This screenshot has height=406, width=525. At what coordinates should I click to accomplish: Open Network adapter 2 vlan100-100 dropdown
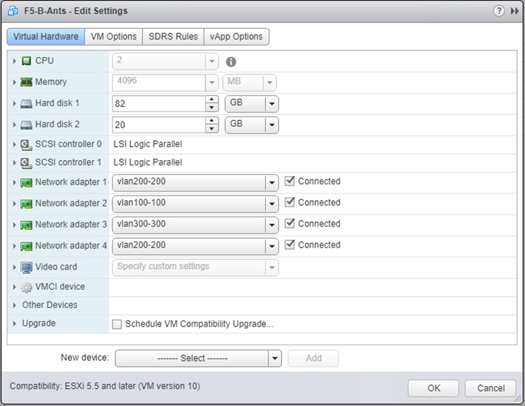pos(195,204)
